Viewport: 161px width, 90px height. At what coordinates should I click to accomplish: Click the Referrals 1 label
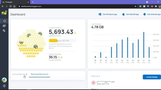pyautogui.click(x=96, y=76)
